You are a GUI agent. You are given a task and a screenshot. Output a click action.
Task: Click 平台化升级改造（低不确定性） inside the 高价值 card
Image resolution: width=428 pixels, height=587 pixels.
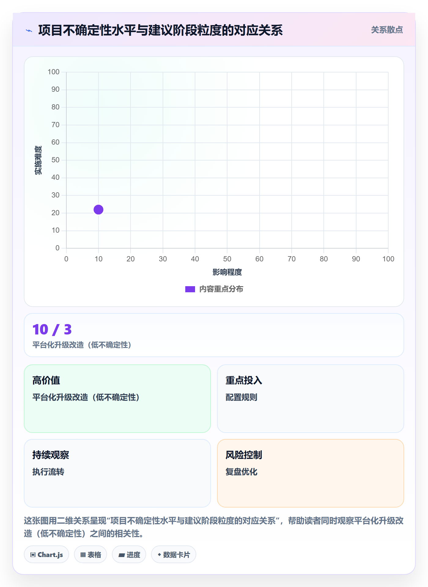tap(86, 397)
